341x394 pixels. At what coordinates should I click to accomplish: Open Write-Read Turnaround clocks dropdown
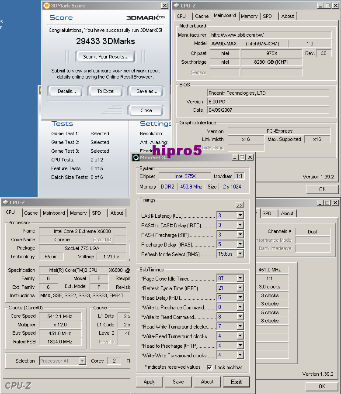point(240,336)
